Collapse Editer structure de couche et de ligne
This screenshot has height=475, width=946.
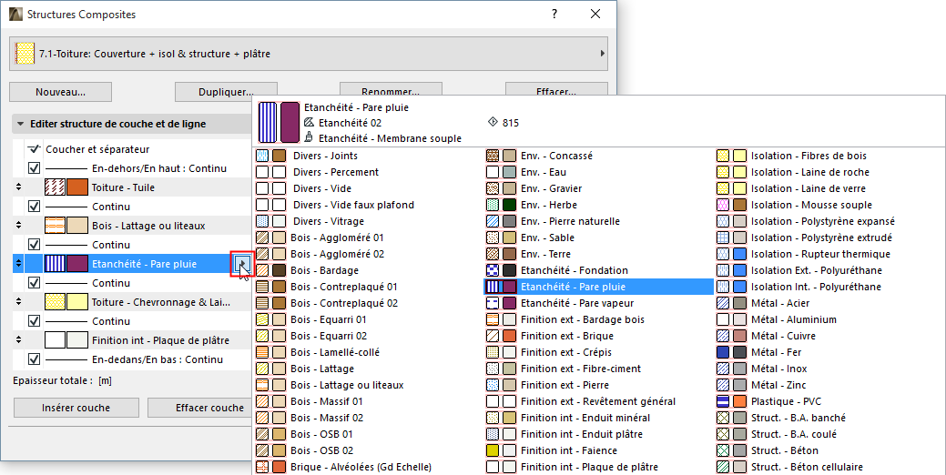tap(21, 124)
